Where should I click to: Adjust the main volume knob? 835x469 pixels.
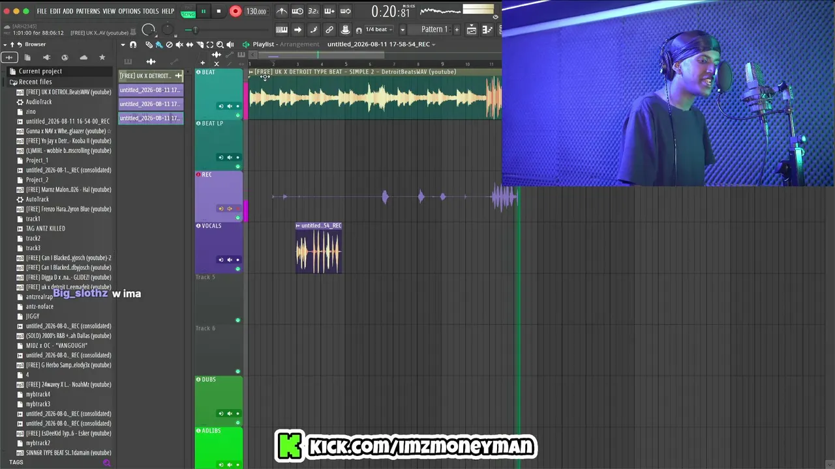148,29
